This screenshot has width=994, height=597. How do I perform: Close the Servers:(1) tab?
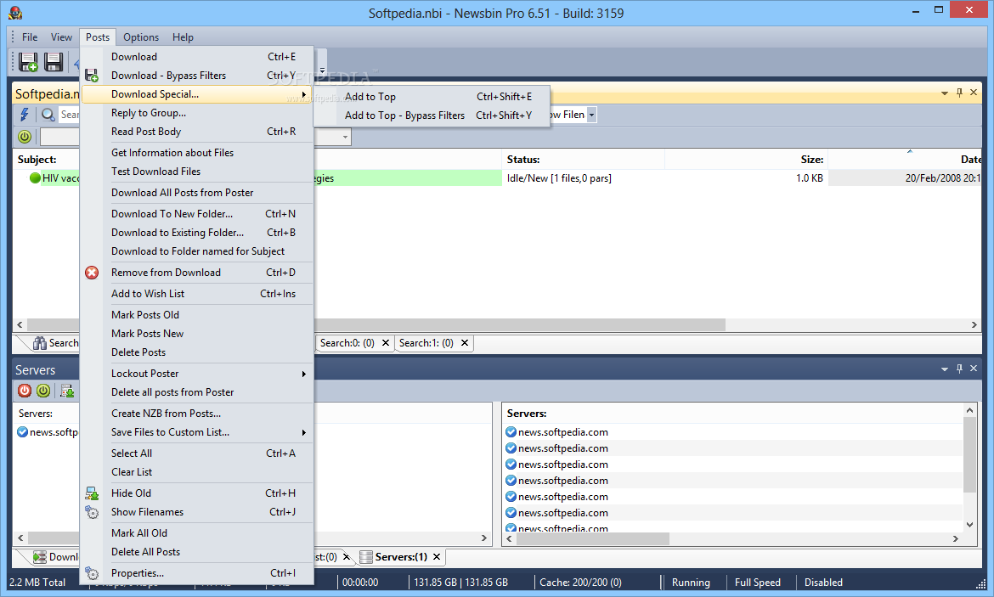(x=437, y=557)
